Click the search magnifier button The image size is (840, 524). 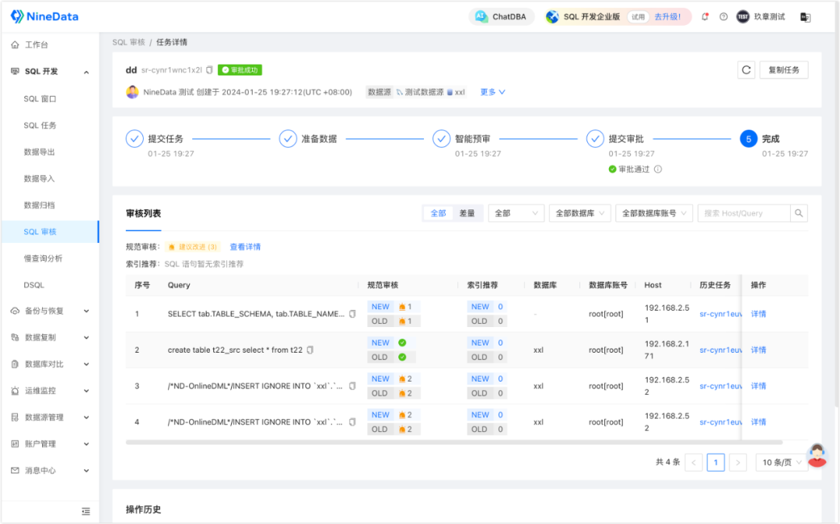point(799,213)
